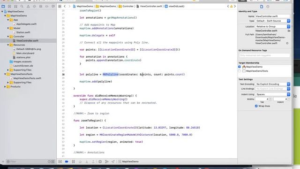Click the yellow warning issue indicator
This screenshot has height=169, width=300.
coord(231,6)
